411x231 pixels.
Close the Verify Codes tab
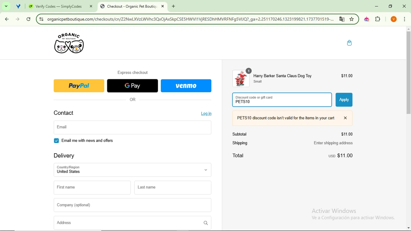pyautogui.click(x=91, y=6)
